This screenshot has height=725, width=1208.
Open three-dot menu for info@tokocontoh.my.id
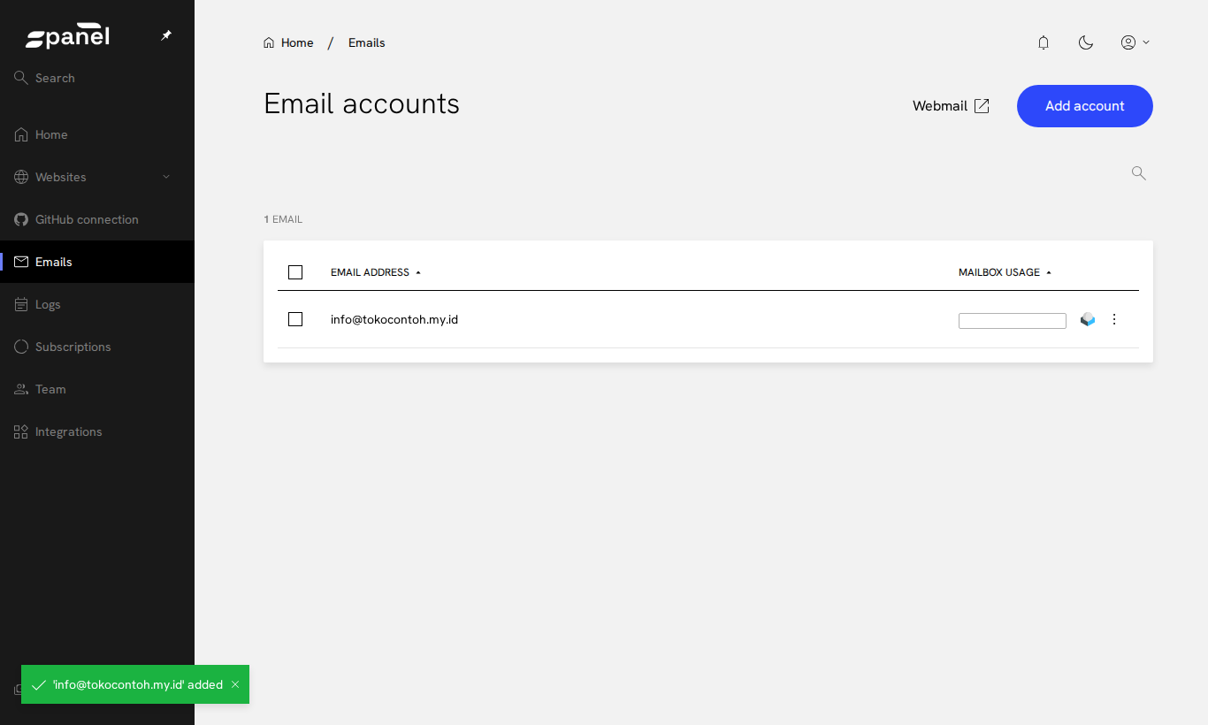(x=1114, y=319)
